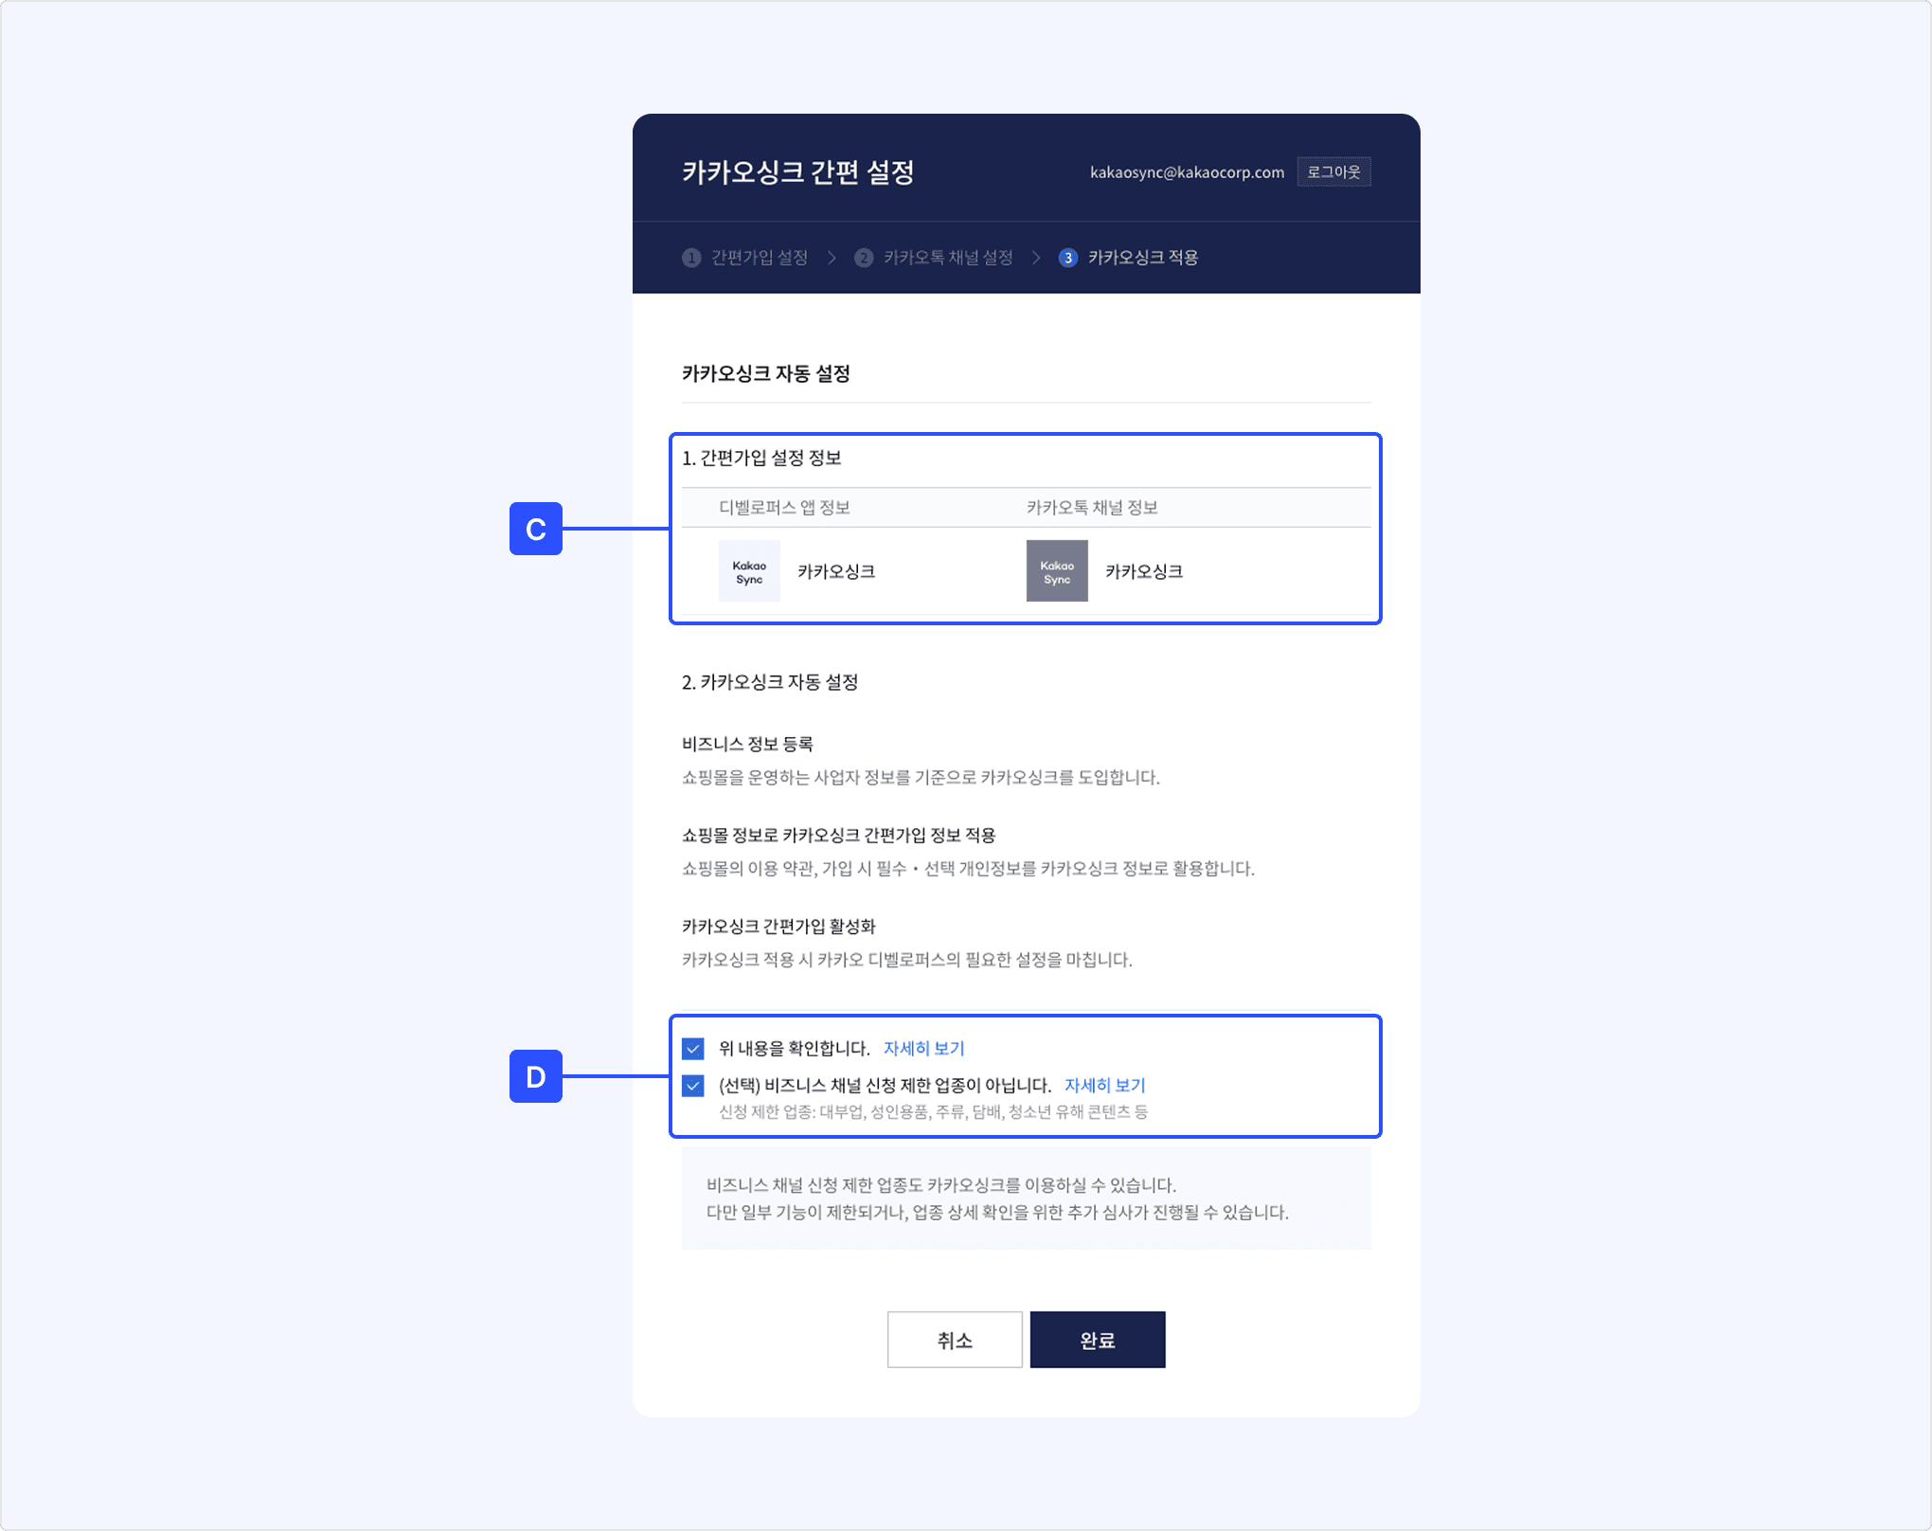Click the gray Kakao Sync channel thumbnail

pyautogui.click(x=1057, y=571)
